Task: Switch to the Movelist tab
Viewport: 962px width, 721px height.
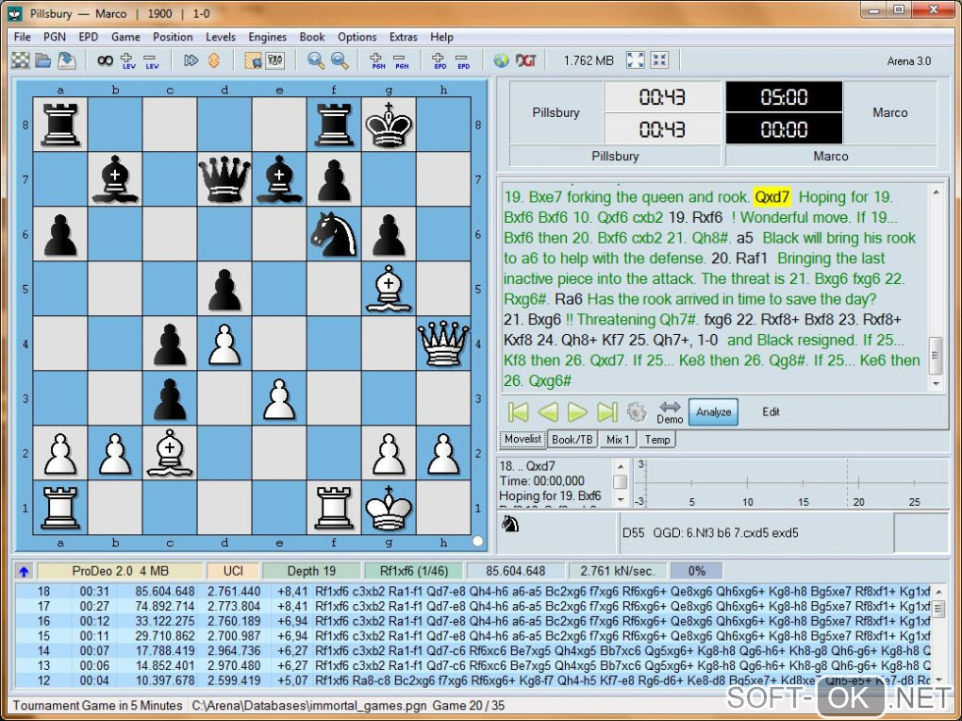Action: [x=522, y=439]
